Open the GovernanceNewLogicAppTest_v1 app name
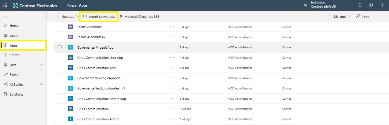Image resolution: width=389 pixels, height=125 pixels. pos(101,88)
